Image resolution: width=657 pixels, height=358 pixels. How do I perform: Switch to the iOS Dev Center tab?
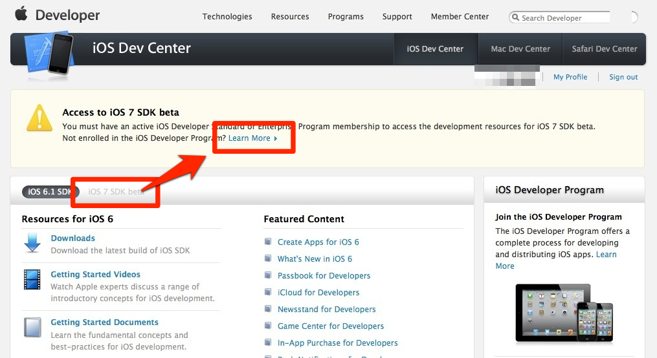point(436,49)
